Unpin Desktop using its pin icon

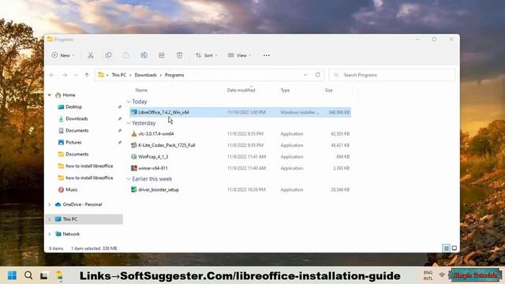click(x=120, y=107)
